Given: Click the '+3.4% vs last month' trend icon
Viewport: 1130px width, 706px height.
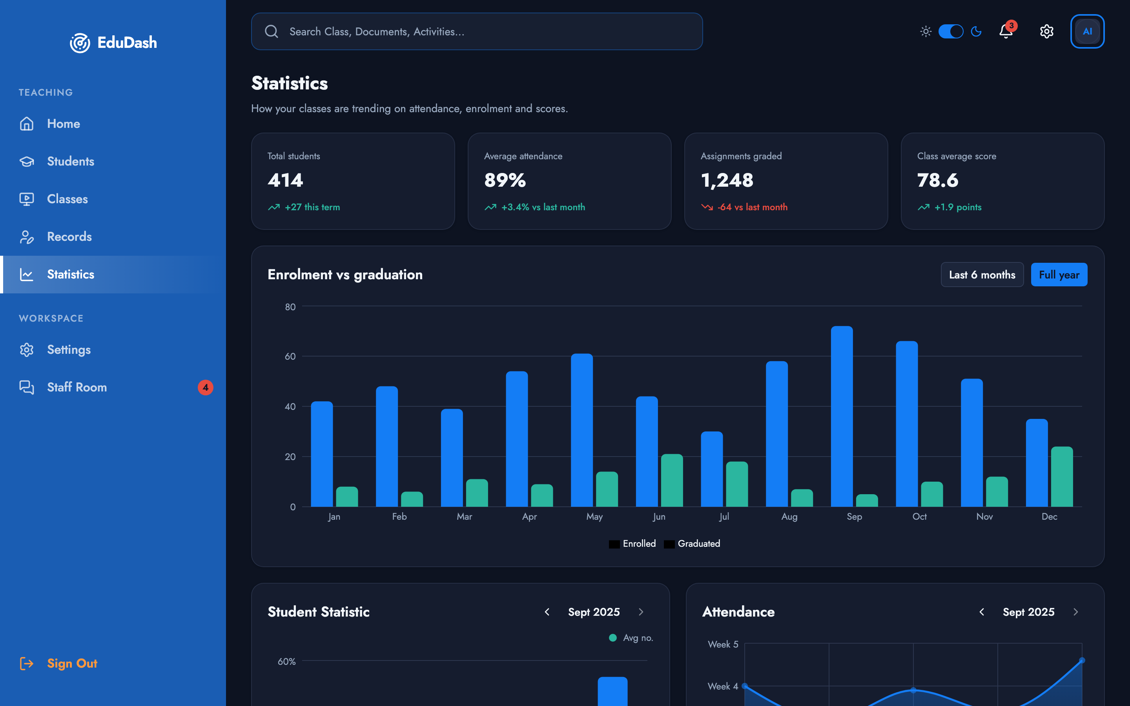Looking at the screenshot, I should click(490, 207).
